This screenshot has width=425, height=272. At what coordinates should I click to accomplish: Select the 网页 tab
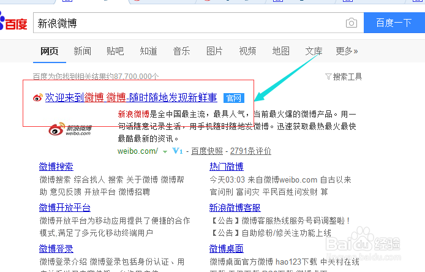point(50,51)
